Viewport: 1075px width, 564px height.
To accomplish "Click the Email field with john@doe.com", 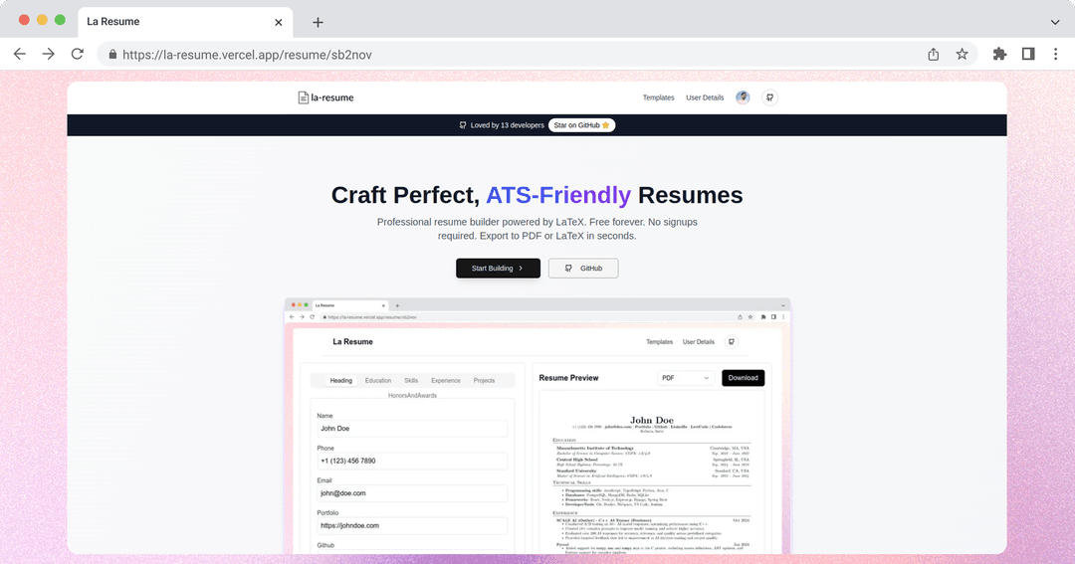I will point(412,493).
